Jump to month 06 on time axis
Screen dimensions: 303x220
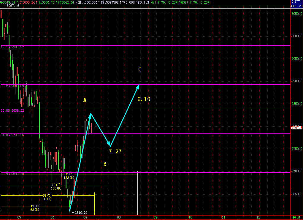52,218
